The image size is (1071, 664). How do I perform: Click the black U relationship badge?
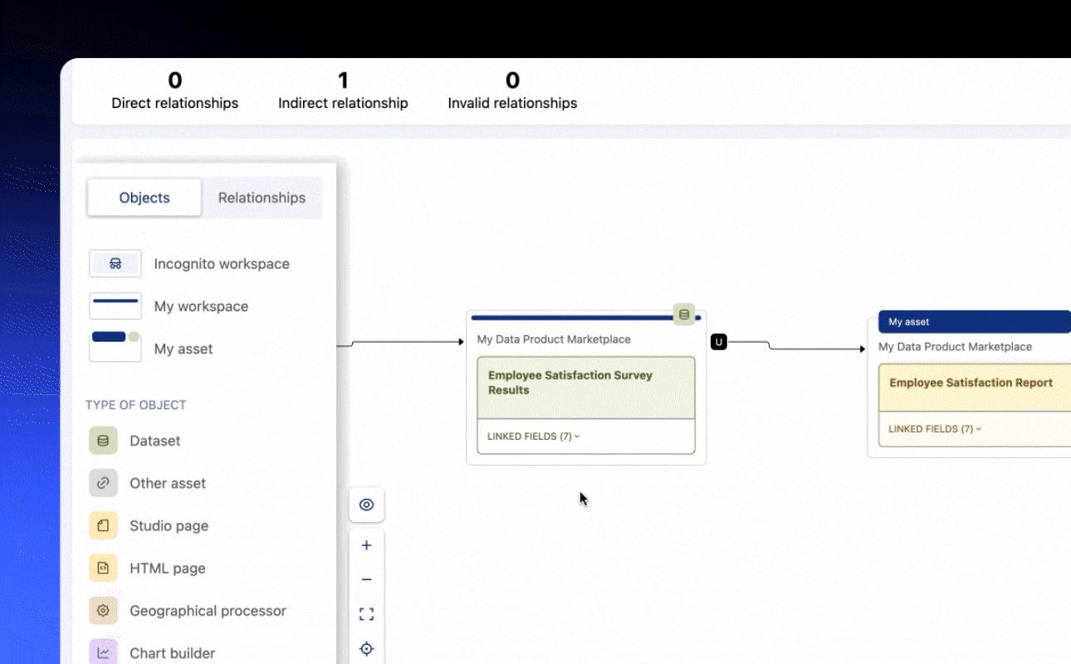point(719,342)
